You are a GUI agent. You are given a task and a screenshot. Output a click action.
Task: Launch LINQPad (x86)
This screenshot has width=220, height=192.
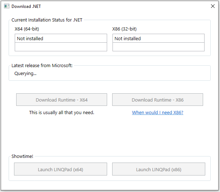(159, 169)
